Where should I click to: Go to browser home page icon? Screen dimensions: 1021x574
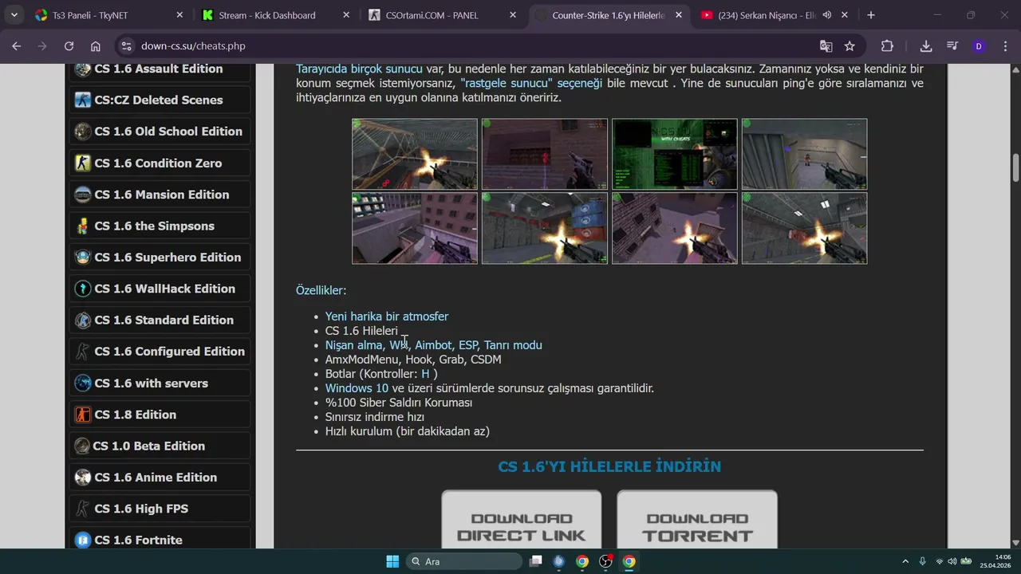[96, 46]
